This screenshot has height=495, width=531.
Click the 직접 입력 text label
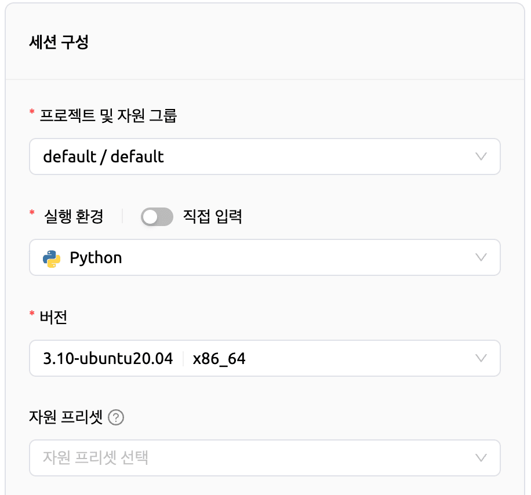pyautogui.click(x=212, y=216)
